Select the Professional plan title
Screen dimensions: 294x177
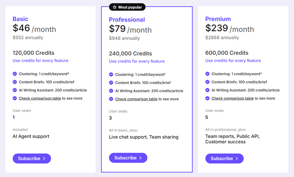(x=127, y=20)
